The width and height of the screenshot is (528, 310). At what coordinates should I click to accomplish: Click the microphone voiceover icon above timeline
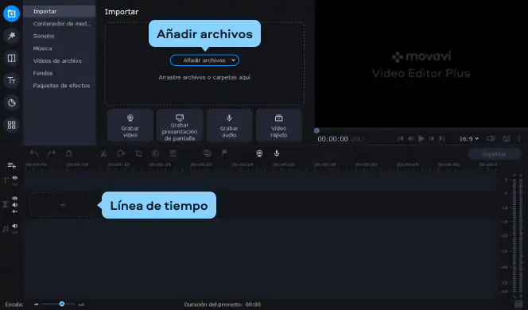pyautogui.click(x=277, y=153)
